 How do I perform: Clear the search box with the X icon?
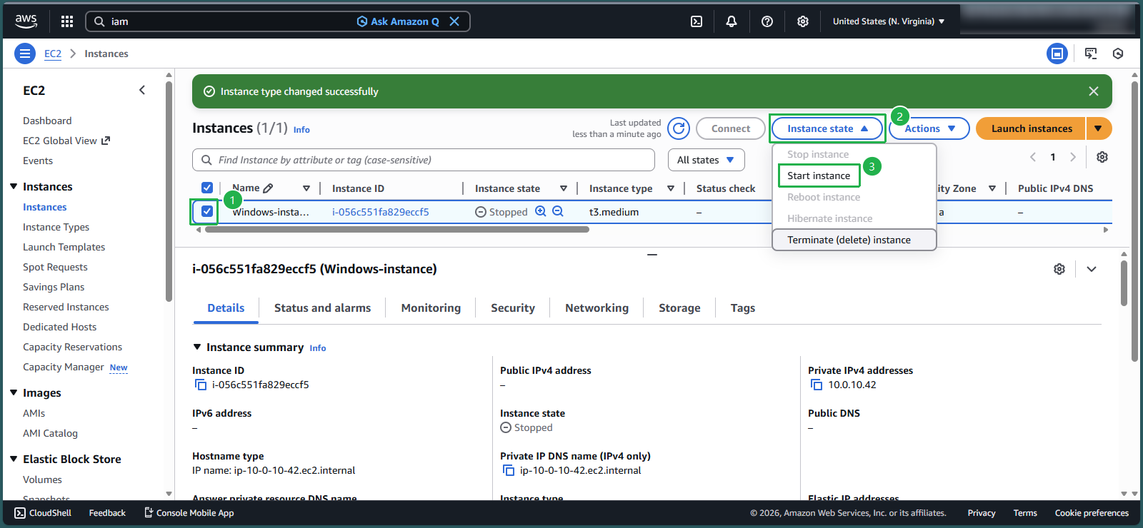point(454,21)
